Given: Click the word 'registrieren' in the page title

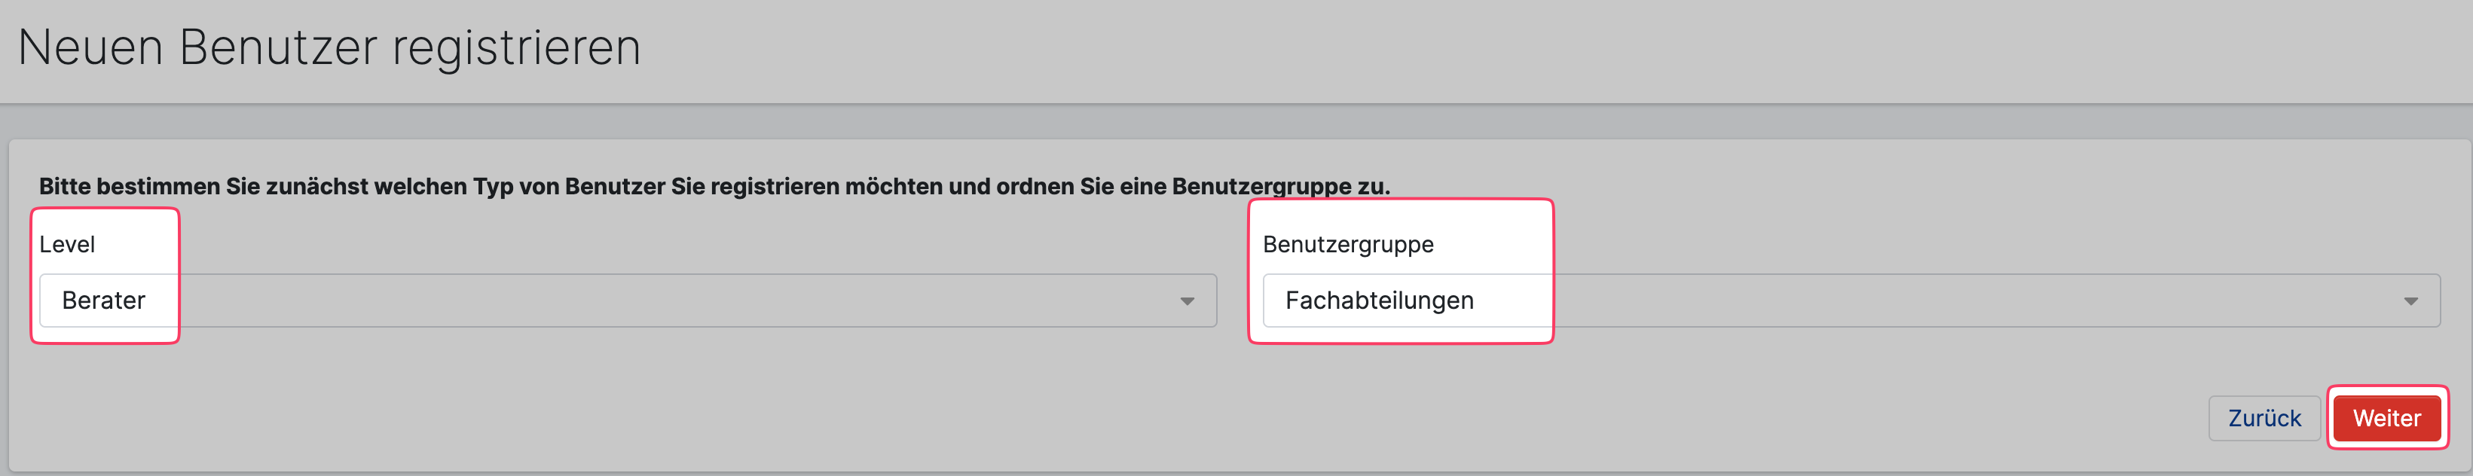Looking at the screenshot, I should coord(516,48).
